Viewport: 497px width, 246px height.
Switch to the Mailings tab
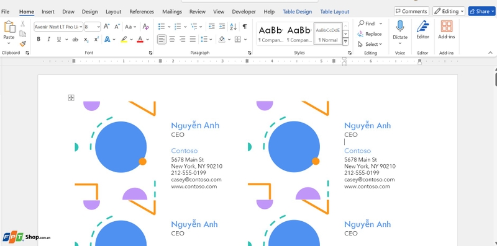click(x=172, y=12)
